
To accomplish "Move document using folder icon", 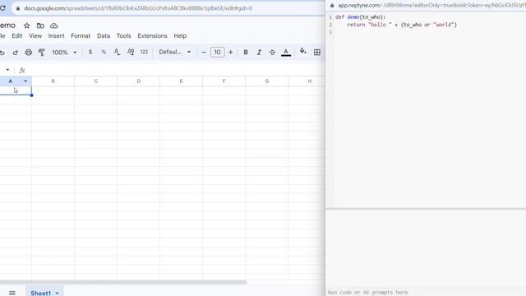I will 40,25.
